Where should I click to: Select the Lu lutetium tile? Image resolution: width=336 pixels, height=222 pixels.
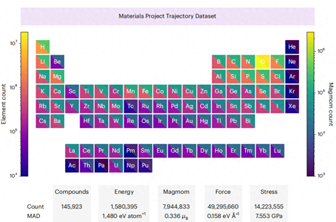click(x=277, y=151)
